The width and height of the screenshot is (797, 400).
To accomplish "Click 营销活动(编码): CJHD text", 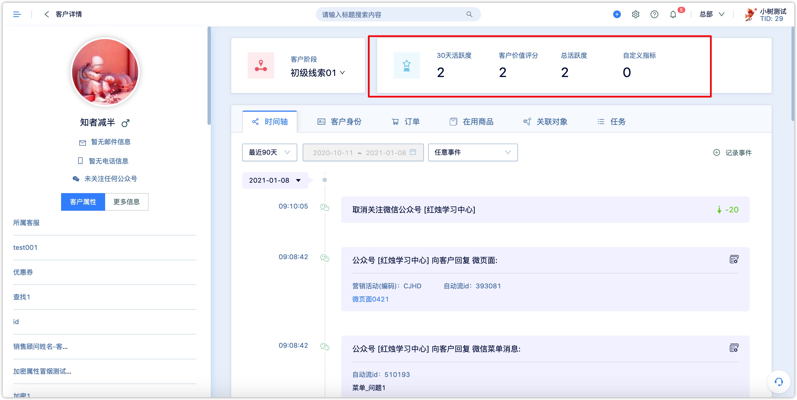I will [x=387, y=286].
